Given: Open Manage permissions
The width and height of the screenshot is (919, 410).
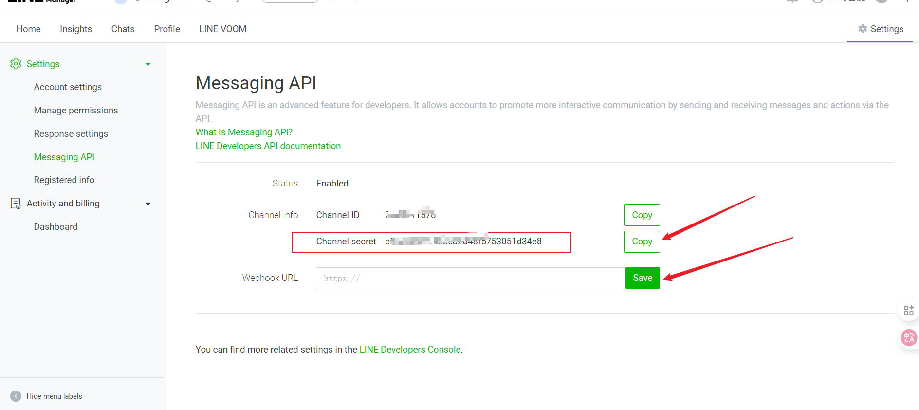Looking at the screenshot, I should click(76, 110).
